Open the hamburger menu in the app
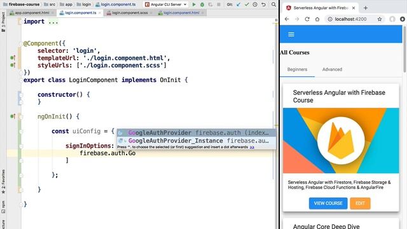The width and height of the screenshot is (407, 229). click(291, 34)
